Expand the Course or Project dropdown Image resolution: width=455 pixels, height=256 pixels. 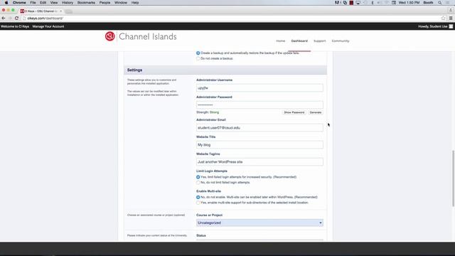[x=259, y=223]
